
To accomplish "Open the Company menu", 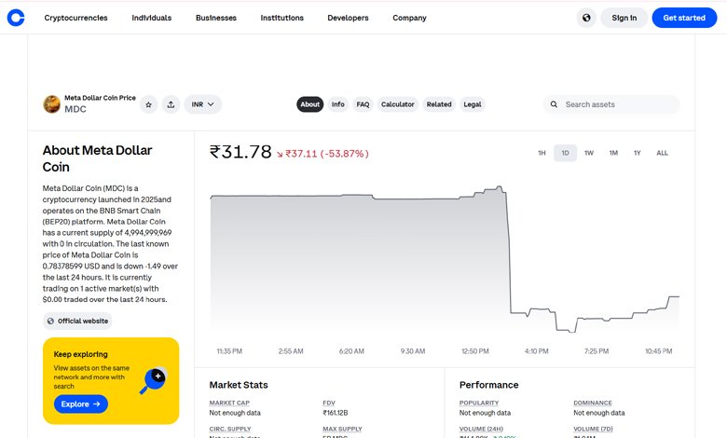I will click(x=409, y=18).
